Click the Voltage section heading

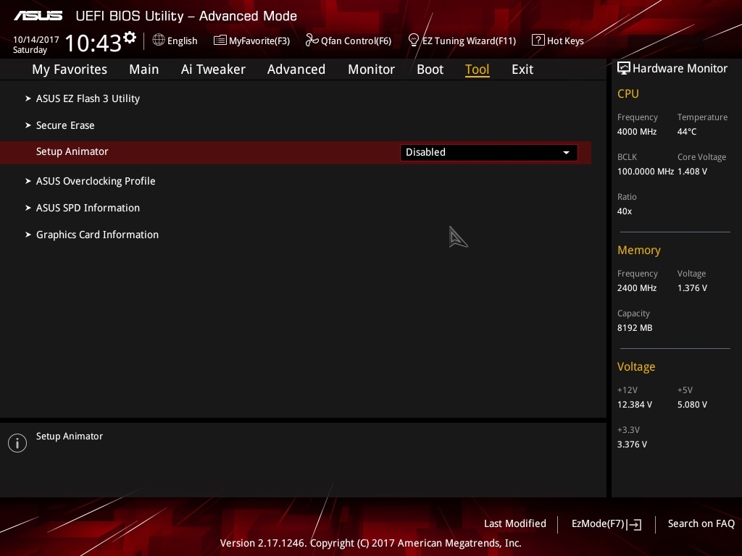coord(636,367)
